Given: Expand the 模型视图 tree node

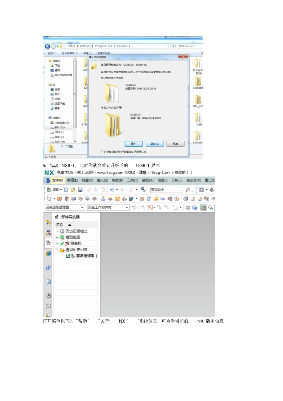Looking at the screenshot, I should (57, 237).
